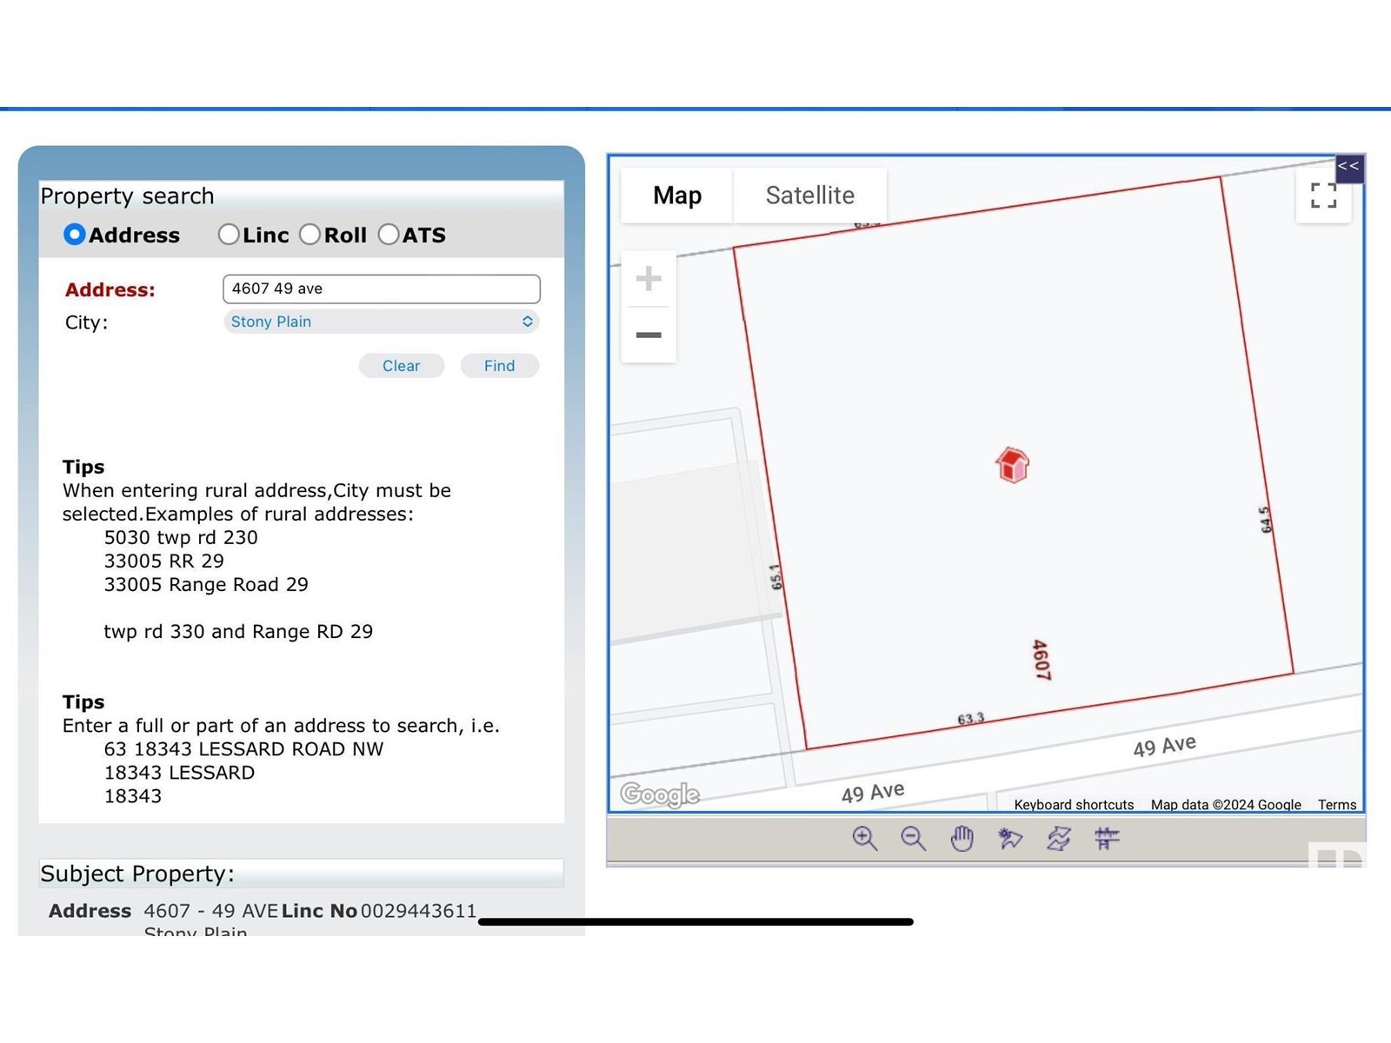This screenshot has height=1043, width=1391.
Task: Click the magnifier zoom-in tool in map toolbar
Action: pyautogui.click(x=864, y=838)
